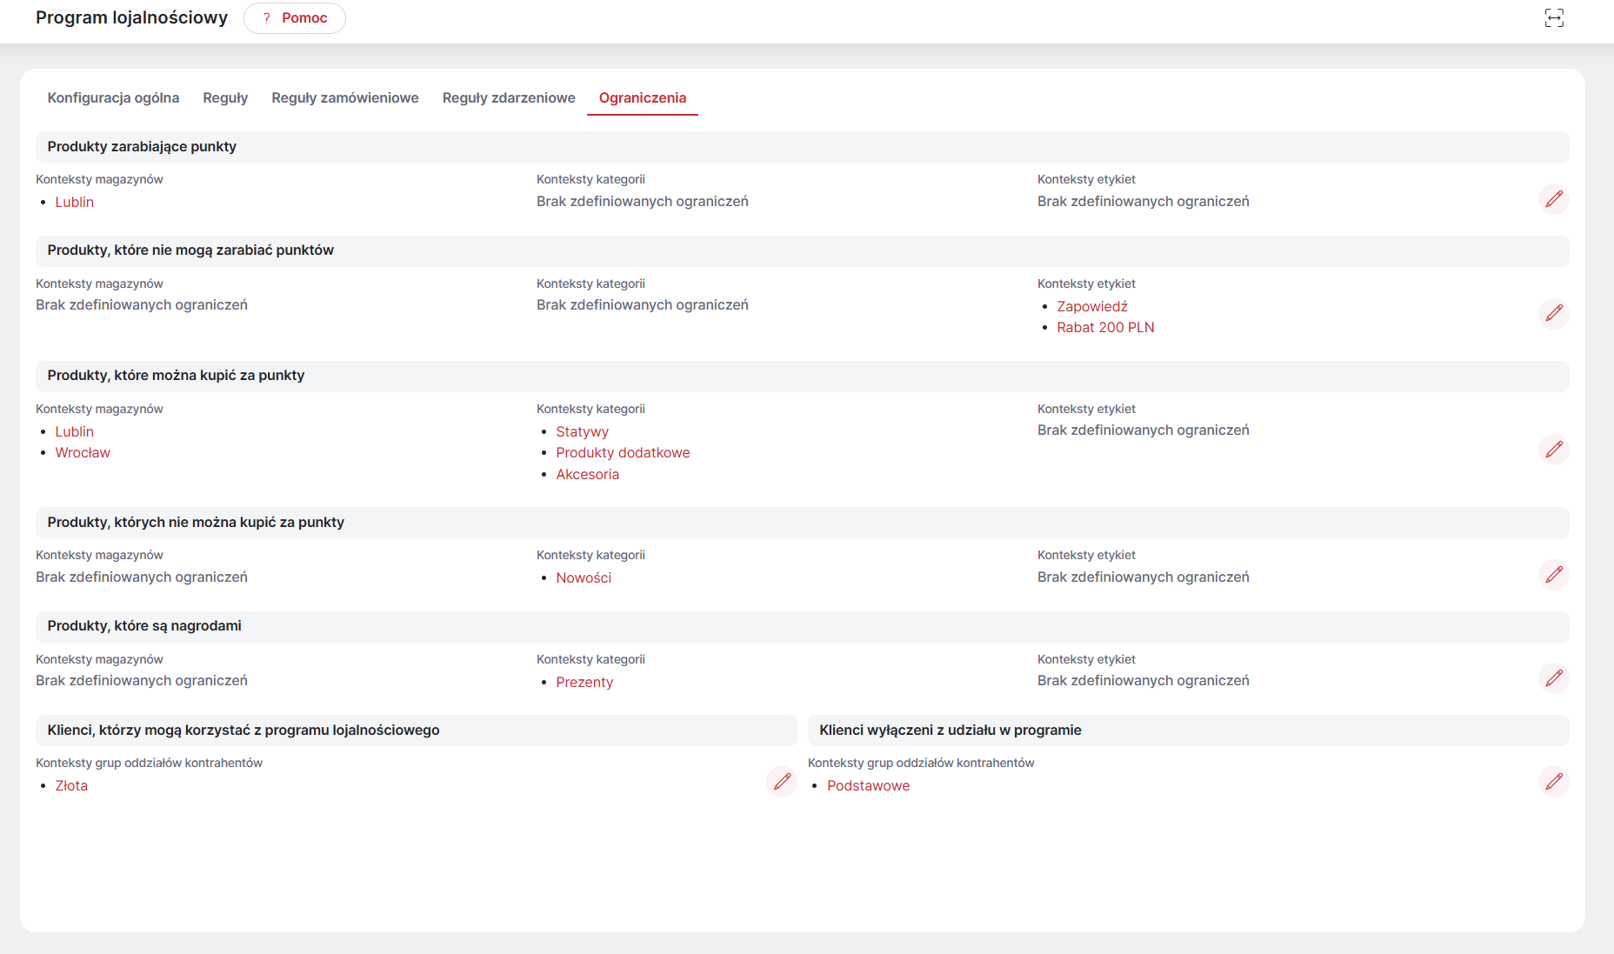The width and height of the screenshot is (1614, 954).
Task: Click Klienci wyłączeni z udziału w programie header
Action: [x=1188, y=731]
